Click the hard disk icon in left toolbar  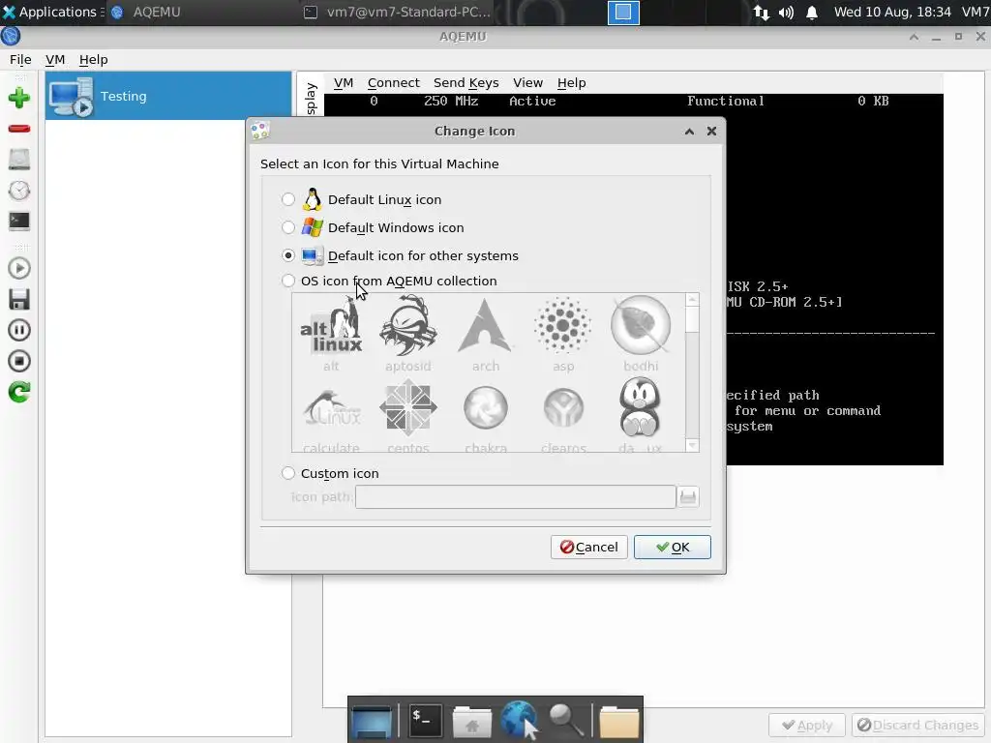[19, 160]
